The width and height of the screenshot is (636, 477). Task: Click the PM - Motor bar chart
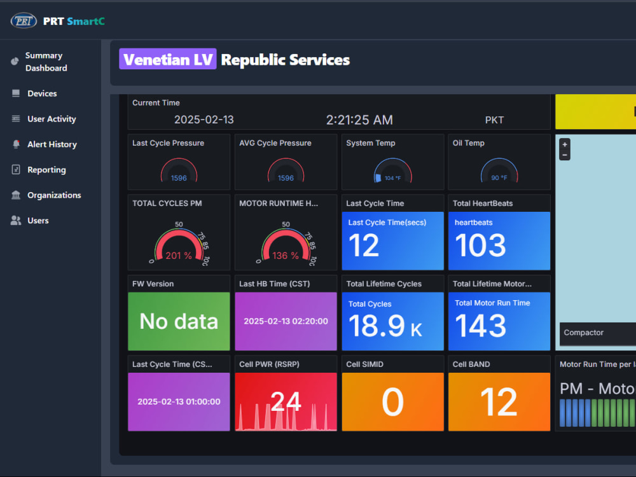(597, 413)
